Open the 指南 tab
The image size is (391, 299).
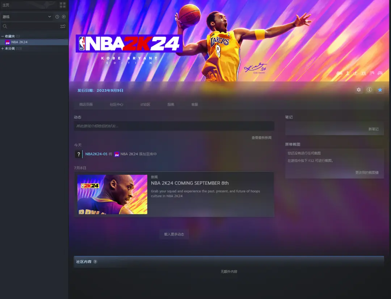[x=171, y=104]
